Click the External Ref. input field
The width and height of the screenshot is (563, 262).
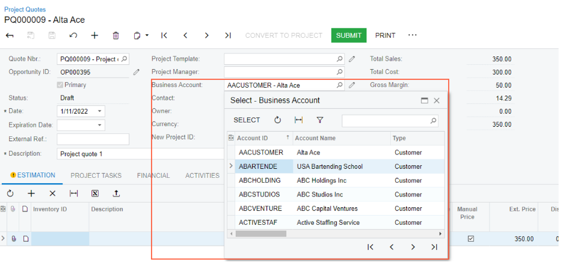tap(93, 139)
